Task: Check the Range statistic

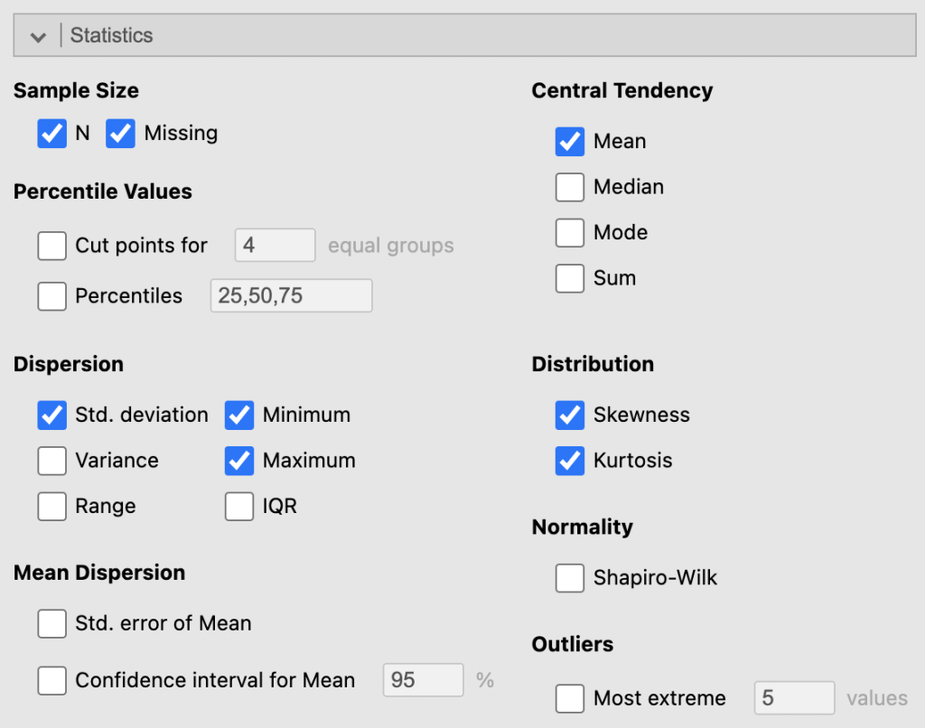Action: coord(51,506)
